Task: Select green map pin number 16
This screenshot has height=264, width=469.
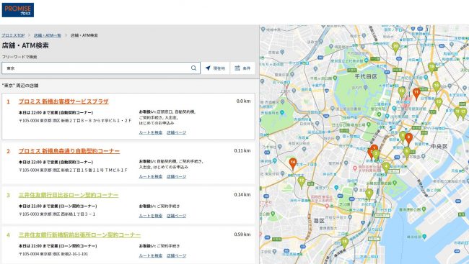Action: (x=437, y=87)
